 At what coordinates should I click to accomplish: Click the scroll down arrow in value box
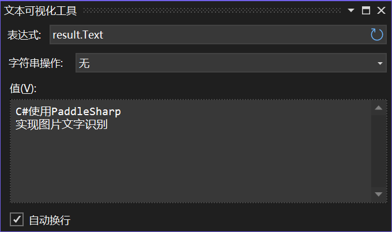coord(379,194)
